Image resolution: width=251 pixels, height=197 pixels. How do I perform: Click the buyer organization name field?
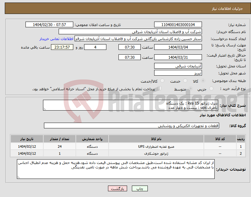[130, 31]
